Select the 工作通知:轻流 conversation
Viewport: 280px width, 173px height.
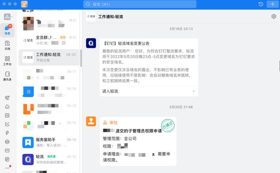click(49, 57)
